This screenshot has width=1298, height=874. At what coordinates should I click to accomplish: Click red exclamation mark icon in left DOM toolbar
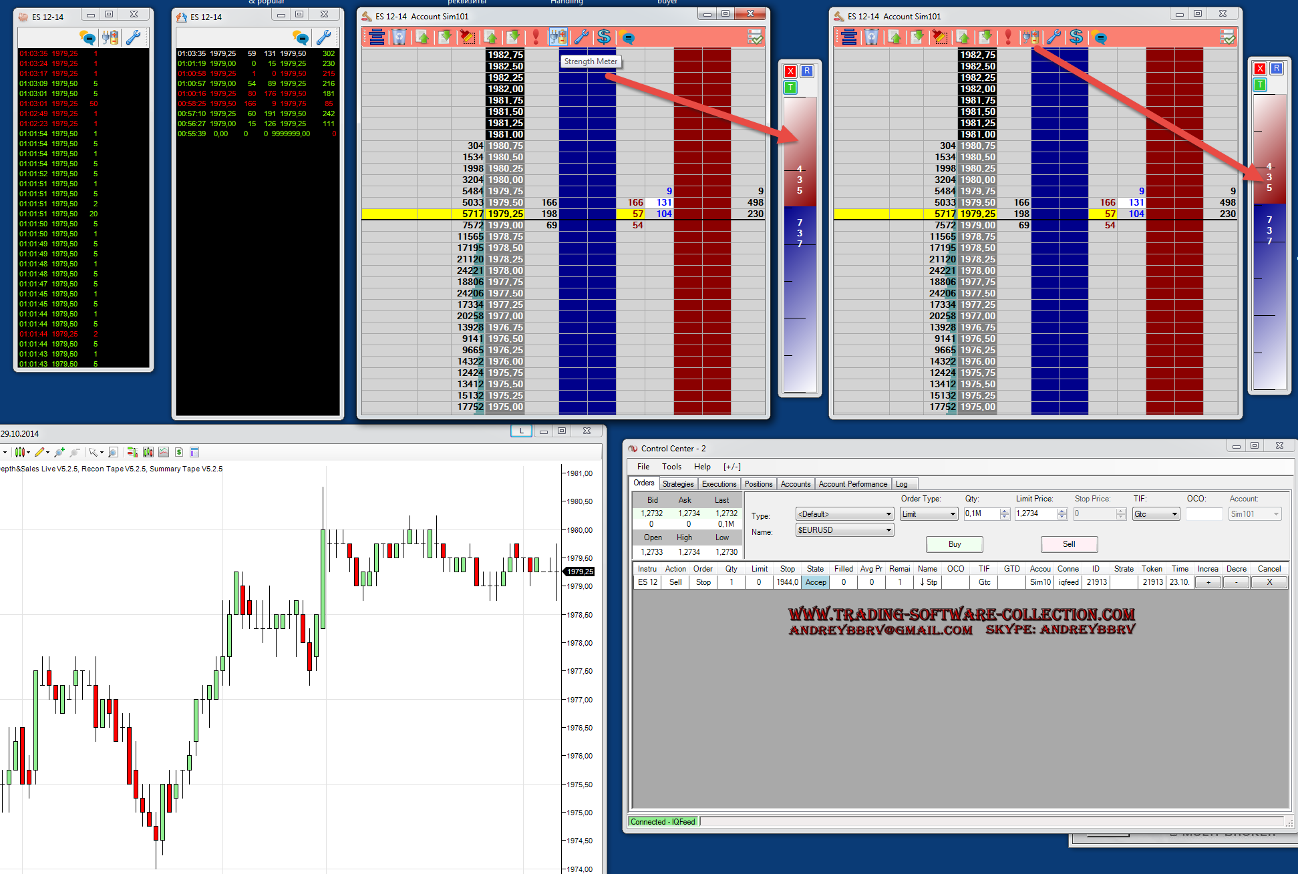(x=535, y=37)
